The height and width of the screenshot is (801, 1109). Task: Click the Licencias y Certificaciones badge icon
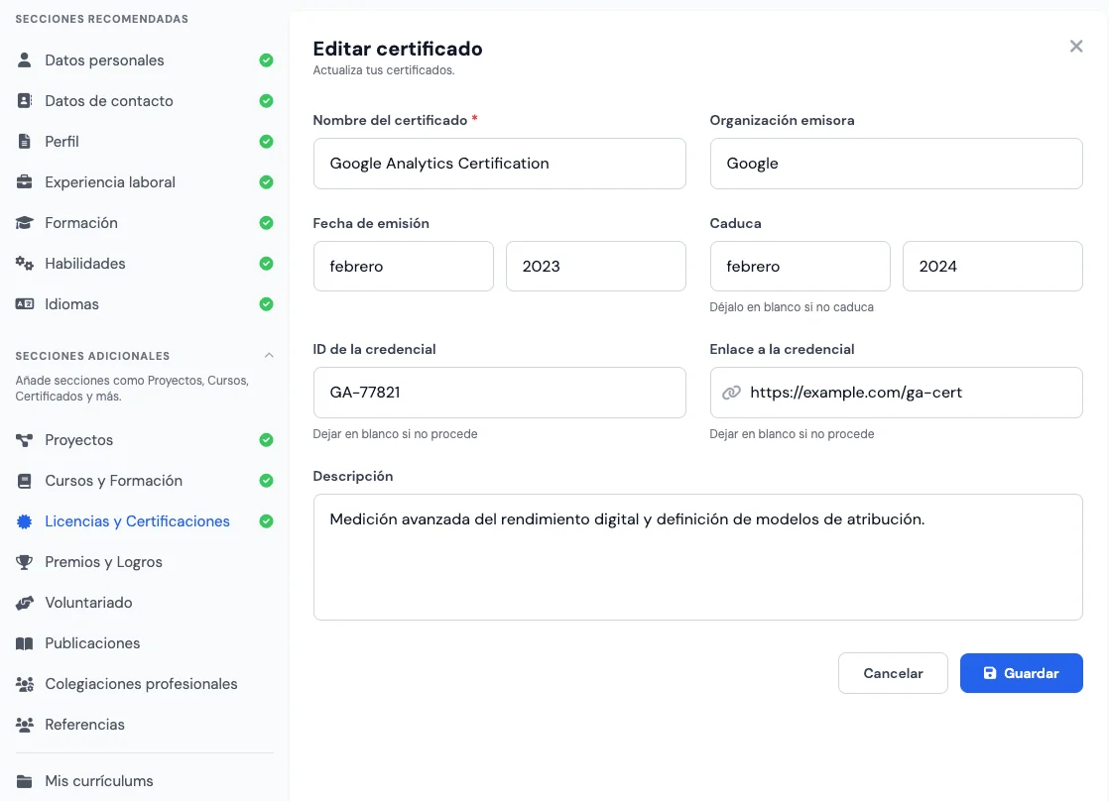pyautogui.click(x=24, y=521)
